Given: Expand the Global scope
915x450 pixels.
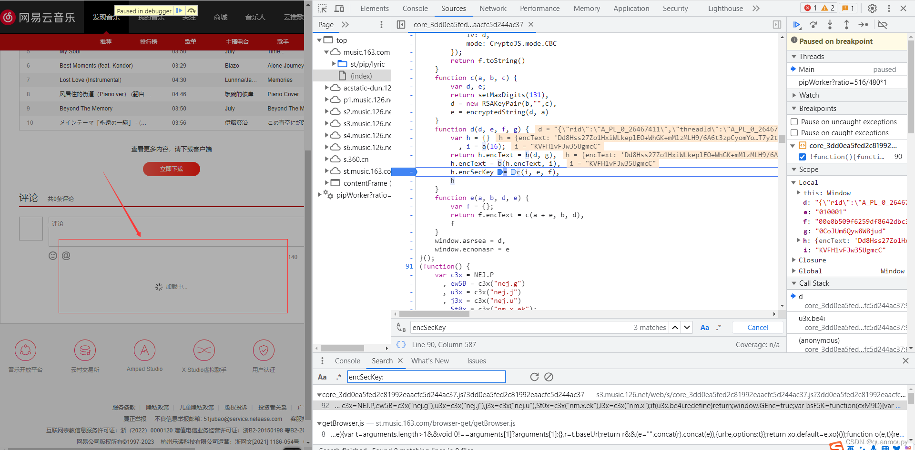Looking at the screenshot, I should pyautogui.click(x=794, y=271).
